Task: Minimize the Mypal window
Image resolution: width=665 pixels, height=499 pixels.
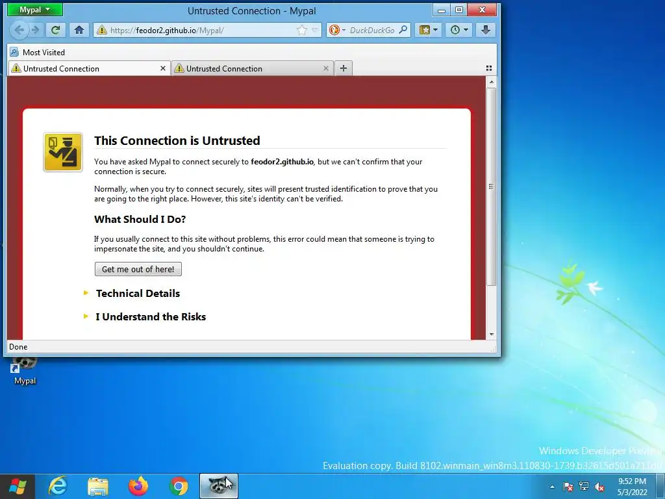Action: [x=442, y=10]
